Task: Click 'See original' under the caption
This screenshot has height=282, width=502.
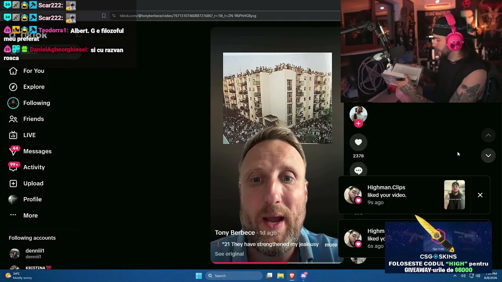Action: pyautogui.click(x=229, y=254)
